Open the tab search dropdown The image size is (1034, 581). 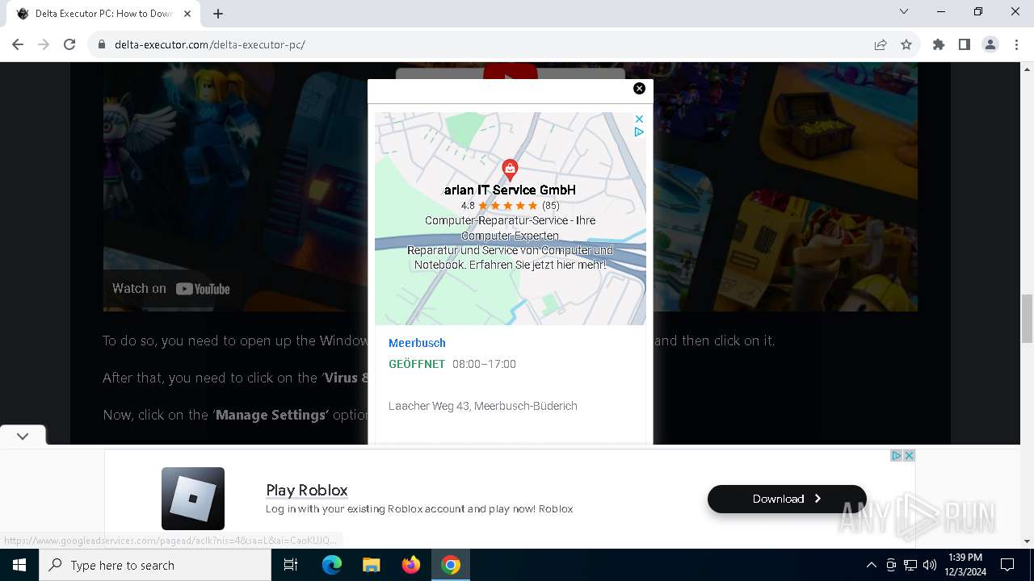(904, 11)
